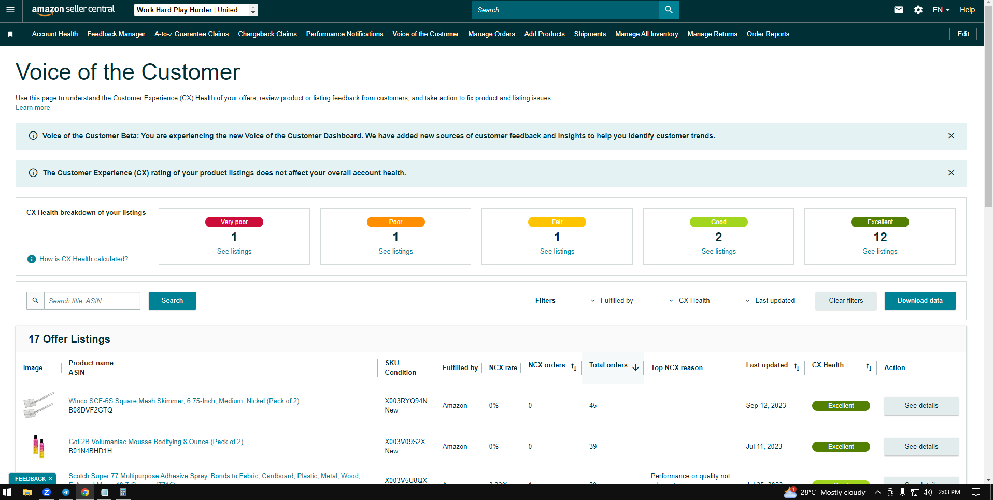This screenshot has width=993, height=500.
Task: Dismiss the CX rating account health banner
Action: click(x=951, y=173)
